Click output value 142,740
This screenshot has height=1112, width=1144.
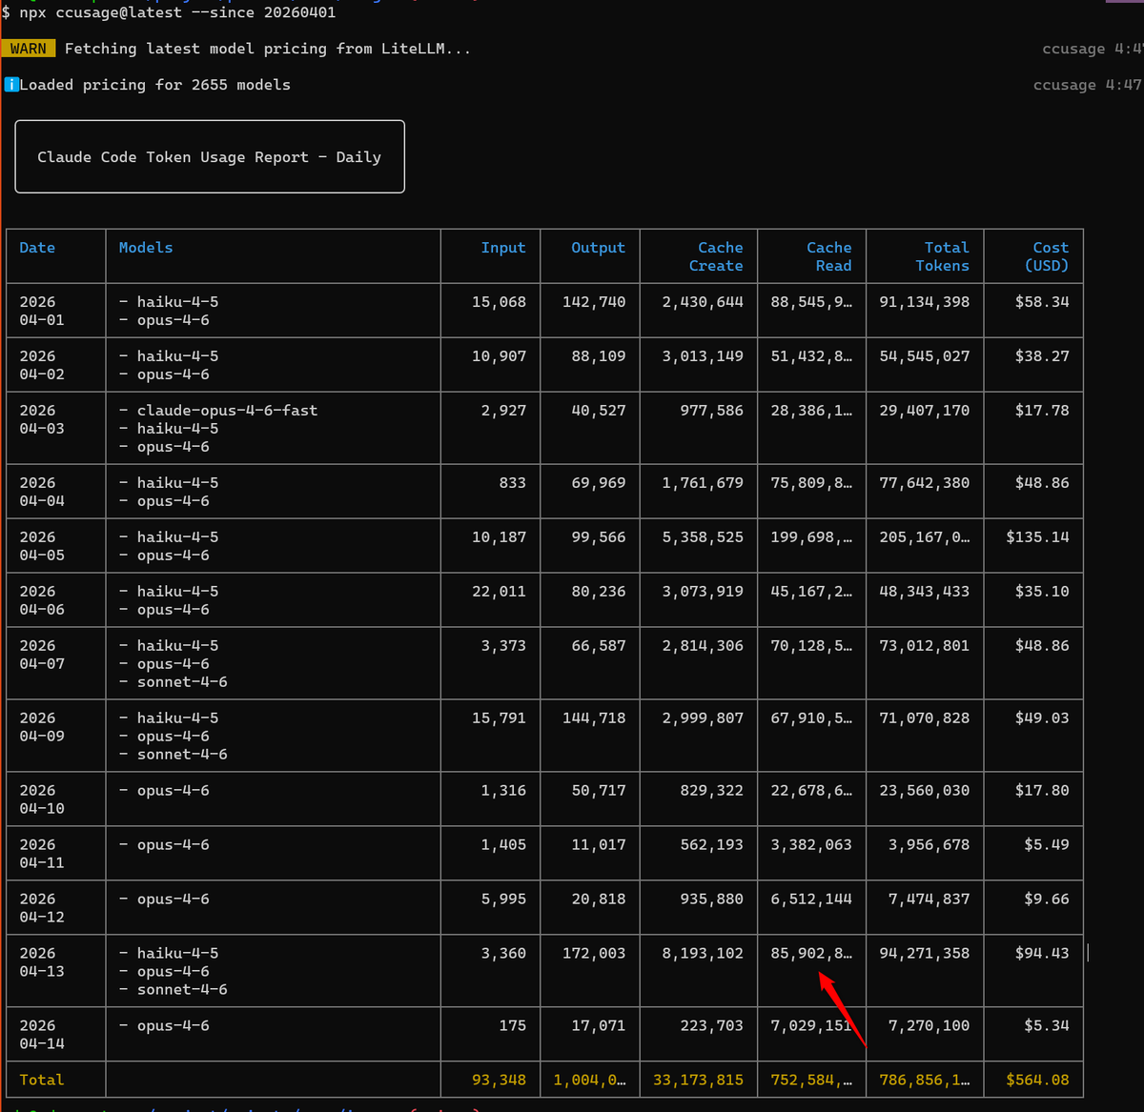[x=594, y=302]
